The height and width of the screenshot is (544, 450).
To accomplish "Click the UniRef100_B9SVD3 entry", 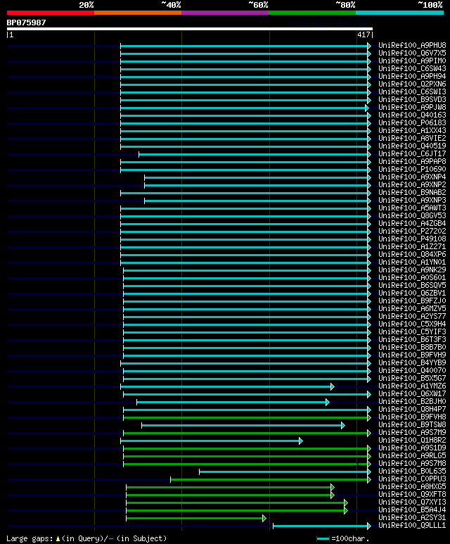I will click(412, 99).
